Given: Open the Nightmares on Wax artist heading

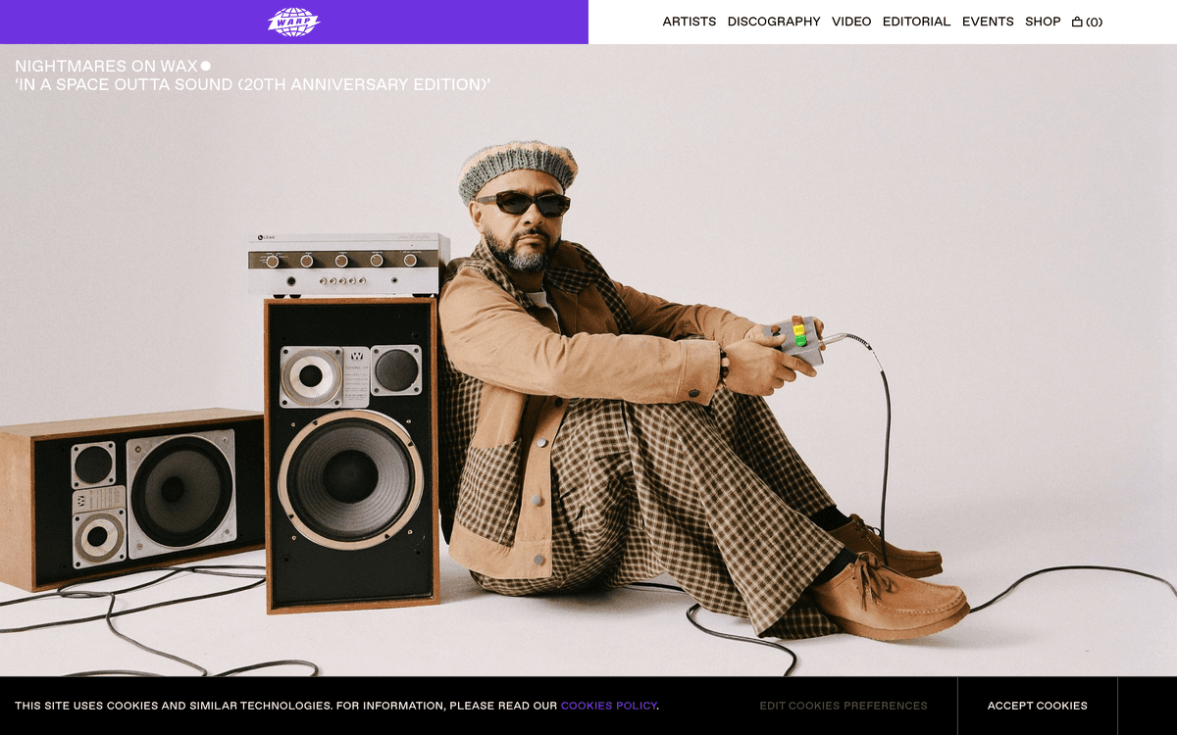Looking at the screenshot, I should (106, 67).
